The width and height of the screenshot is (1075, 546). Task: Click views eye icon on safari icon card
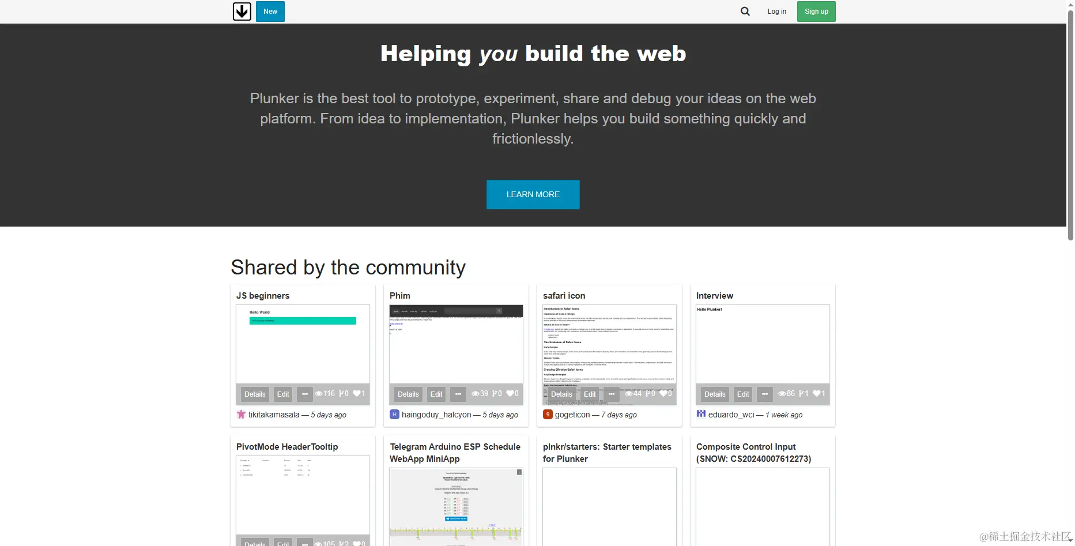(x=629, y=394)
